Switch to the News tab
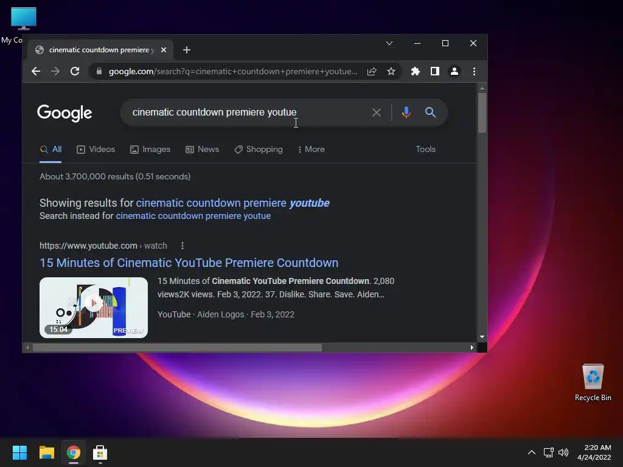Screen dimensions: 623x467 point(202,150)
